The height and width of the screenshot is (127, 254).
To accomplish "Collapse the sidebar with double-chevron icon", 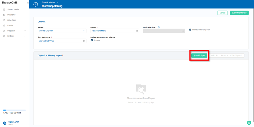I will coord(28,3).
